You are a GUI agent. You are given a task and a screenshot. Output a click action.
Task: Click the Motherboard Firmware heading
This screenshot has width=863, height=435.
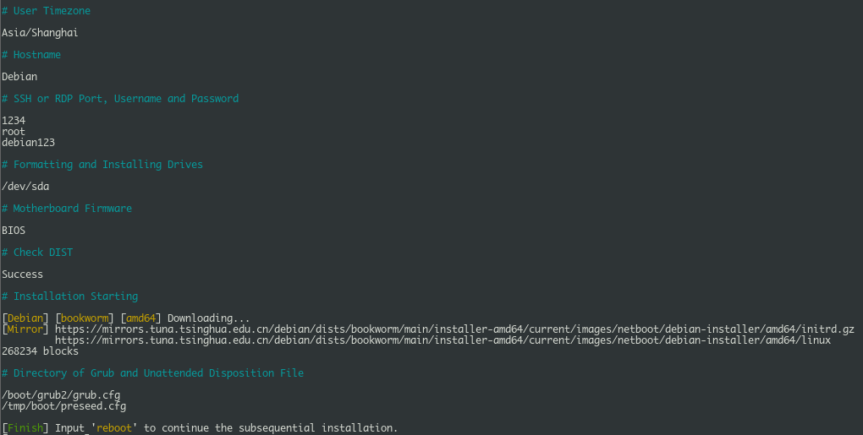point(67,209)
